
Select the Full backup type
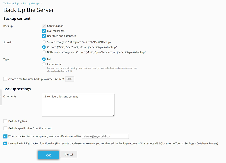click(44, 59)
